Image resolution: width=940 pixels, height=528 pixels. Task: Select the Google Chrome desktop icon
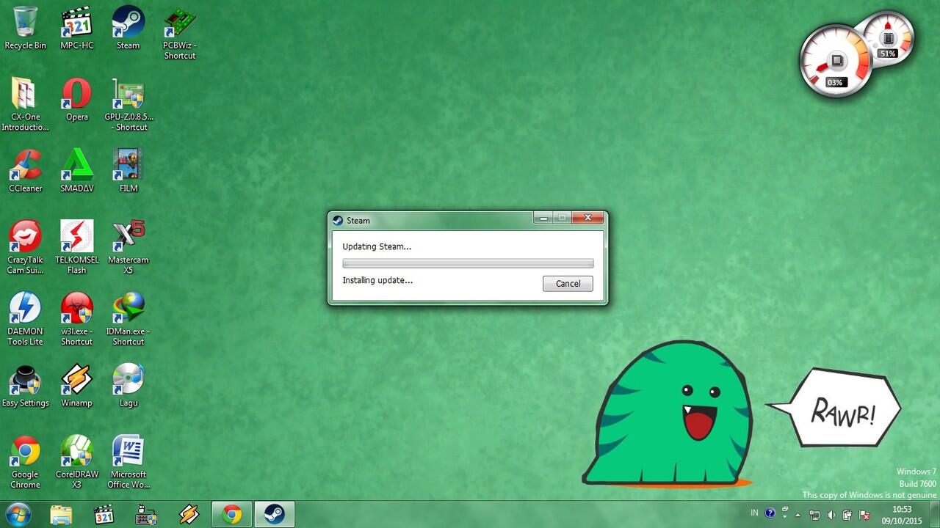(26, 462)
